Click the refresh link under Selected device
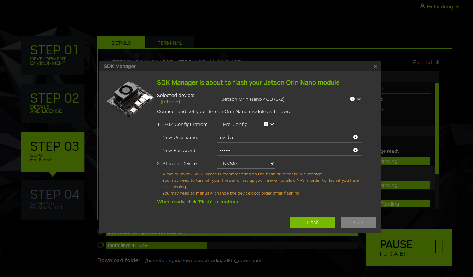 point(170,102)
